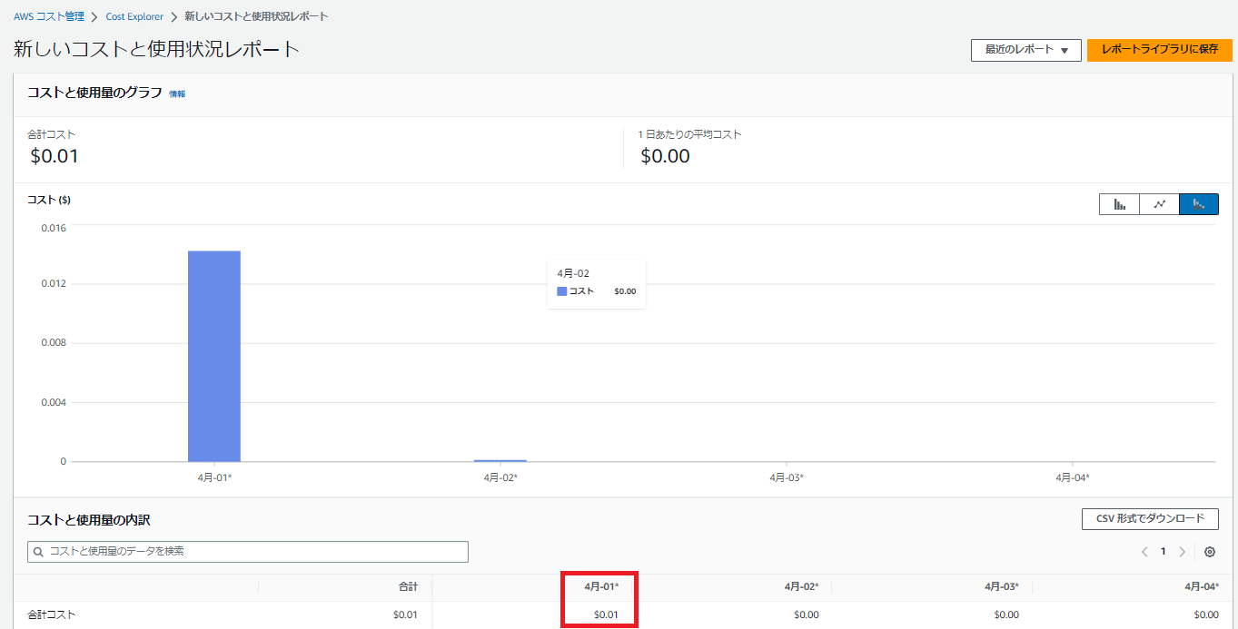Click the 4月-04 column $0.00 cell
This screenshot has height=629, width=1238.
coord(1205,614)
